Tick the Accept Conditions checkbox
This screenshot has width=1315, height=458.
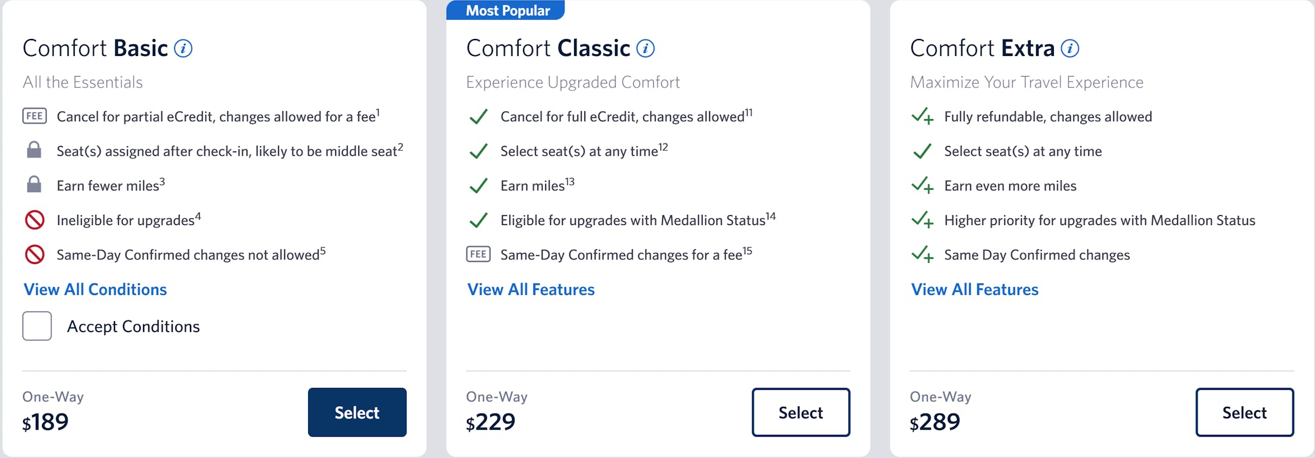pyautogui.click(x=37, y=326)
